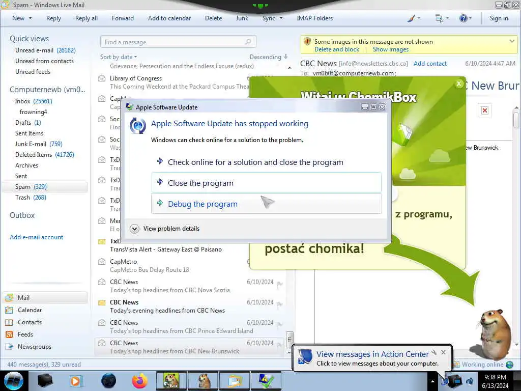Click into the Find a message field
Screen dimensions: 521x391
(178, 42)
